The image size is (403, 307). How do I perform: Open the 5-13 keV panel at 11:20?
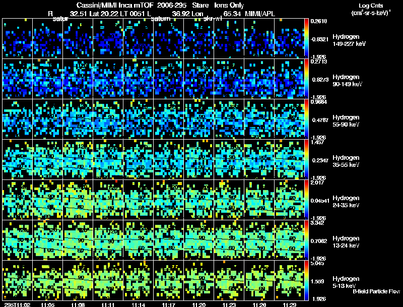coord(198,281)
